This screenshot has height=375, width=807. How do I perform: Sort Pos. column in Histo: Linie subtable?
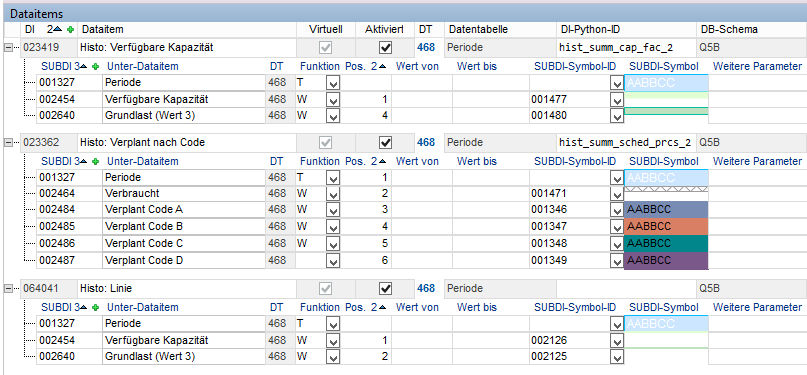click(x=382, y=308)
